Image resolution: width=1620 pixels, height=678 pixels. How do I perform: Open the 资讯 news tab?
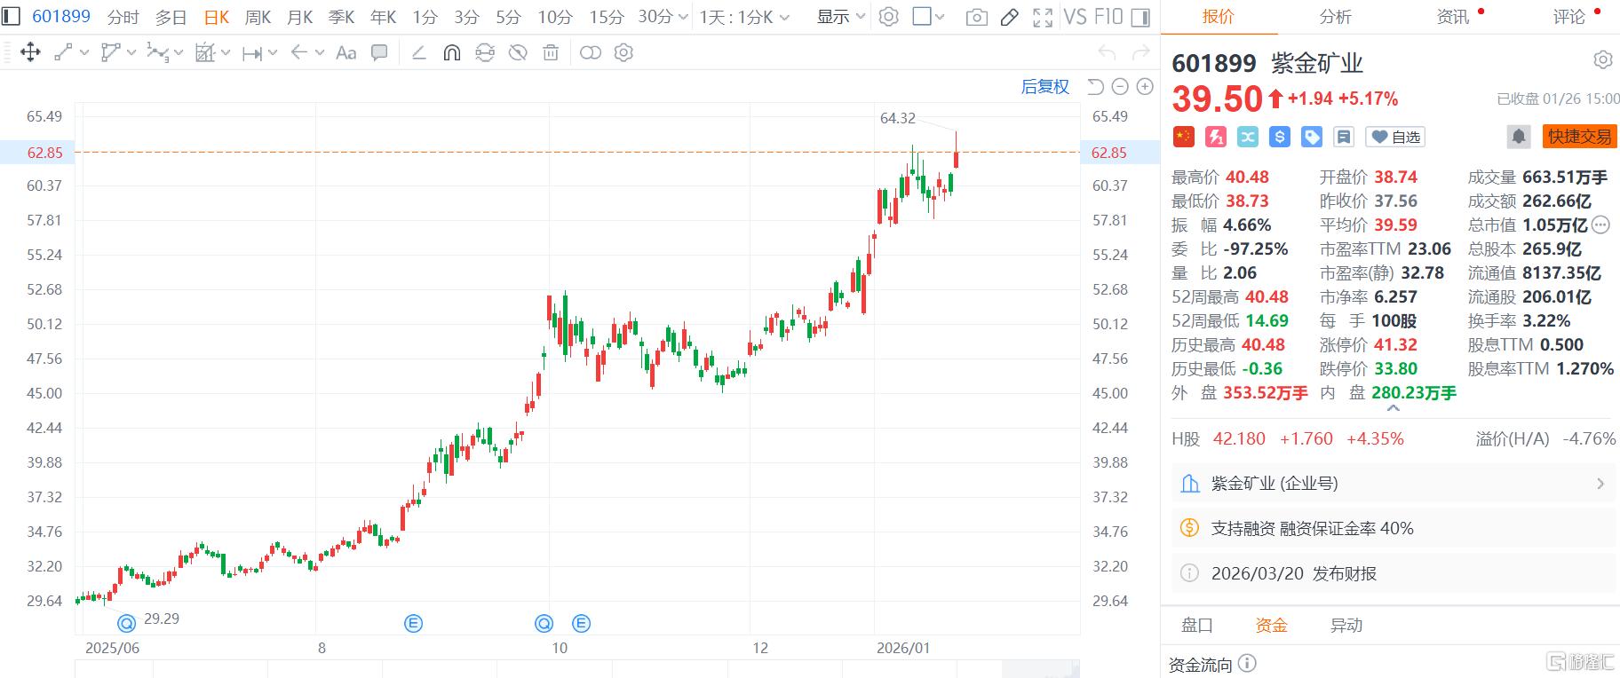point(1453,17)
